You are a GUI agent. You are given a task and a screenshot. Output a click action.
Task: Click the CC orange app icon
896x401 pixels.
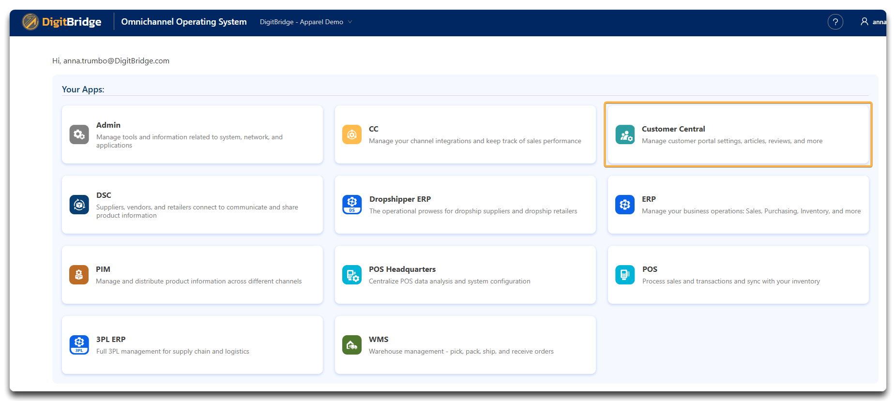click(x=352, y=134)
